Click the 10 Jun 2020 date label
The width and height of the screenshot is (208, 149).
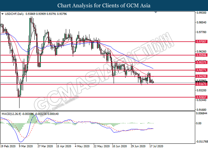(119, 146)
